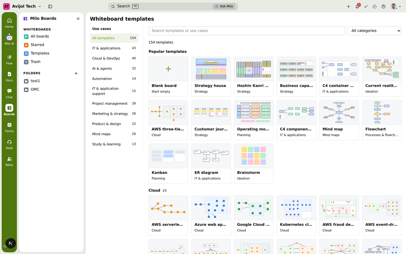Open Forms in the sidebar
This screenshot has width=406, height=254.
click(x=9, y=127)
